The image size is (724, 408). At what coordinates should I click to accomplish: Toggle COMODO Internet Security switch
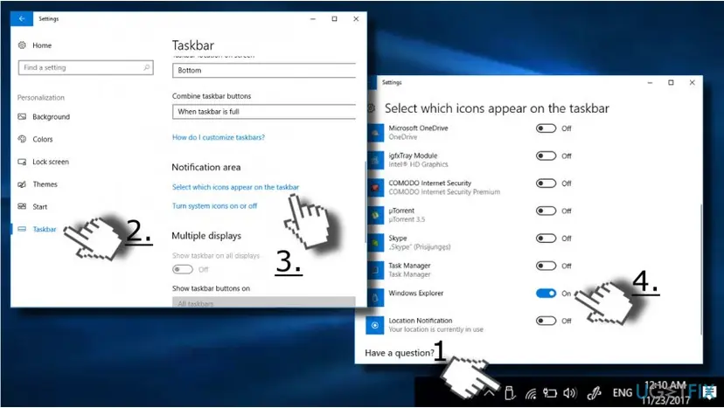(x=546, y=183)
